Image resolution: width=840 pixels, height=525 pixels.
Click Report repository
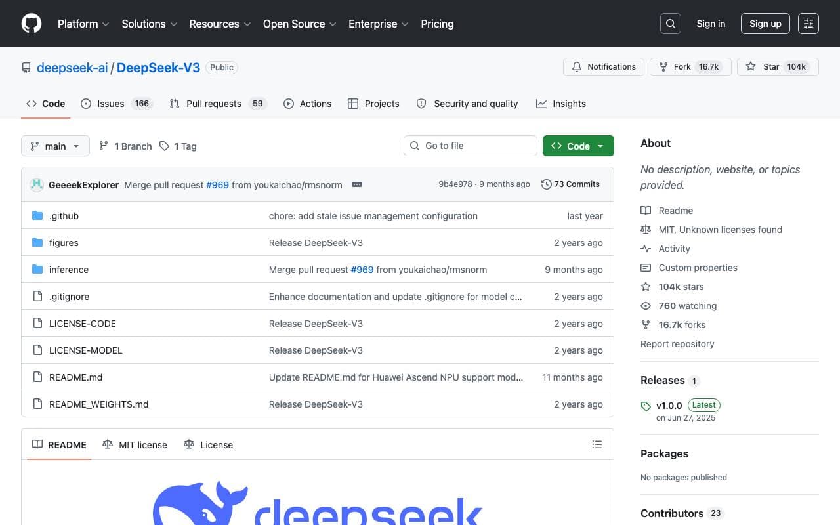click(677, 344)
